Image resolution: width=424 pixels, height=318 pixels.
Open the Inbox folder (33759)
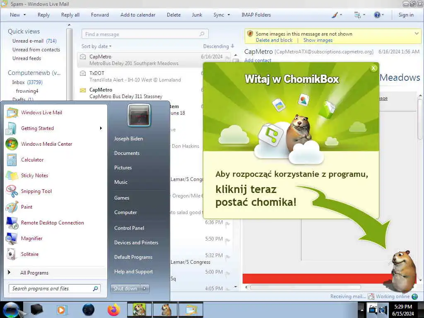(x=27, y=82)
